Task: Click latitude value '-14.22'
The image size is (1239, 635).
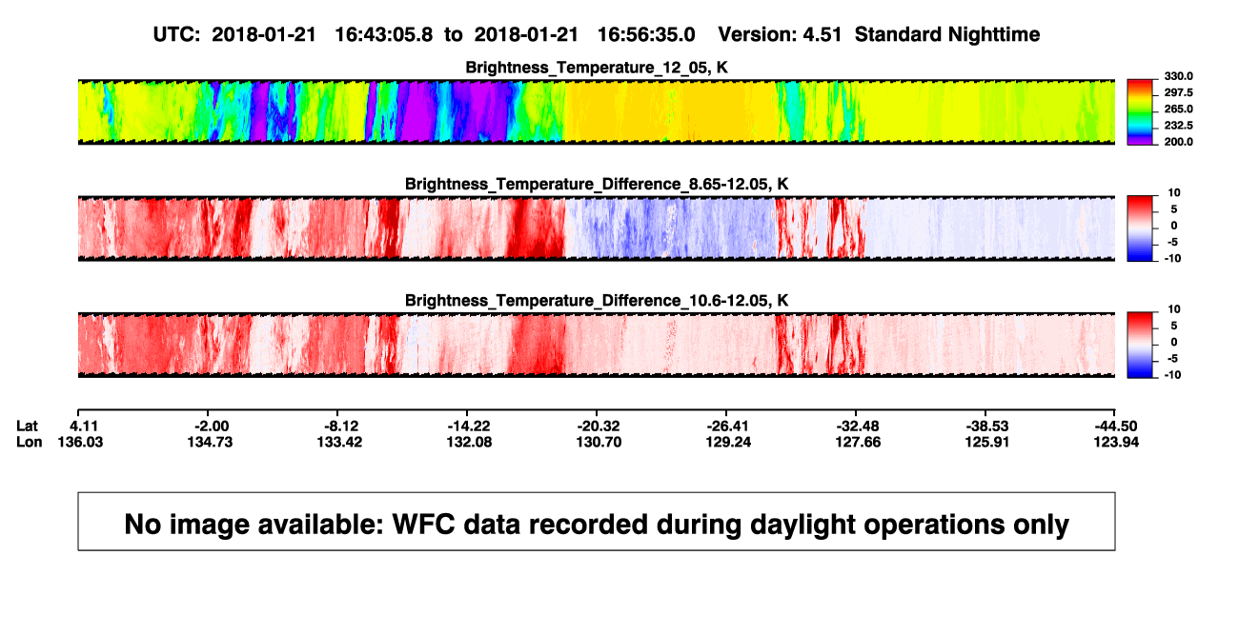Action: 467,426
